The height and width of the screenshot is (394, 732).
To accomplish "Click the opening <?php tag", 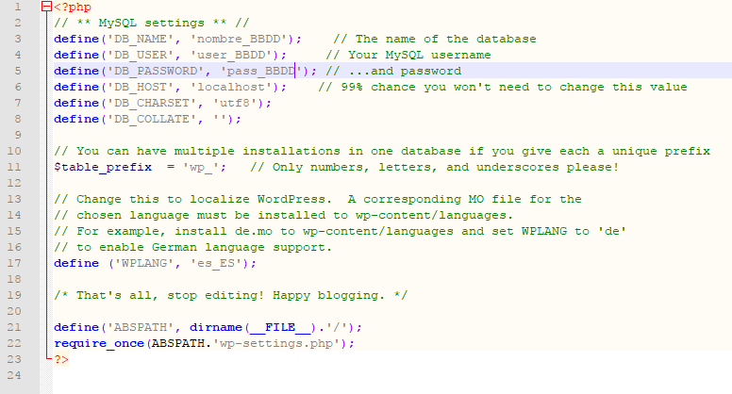I will (x=73, y=7).
